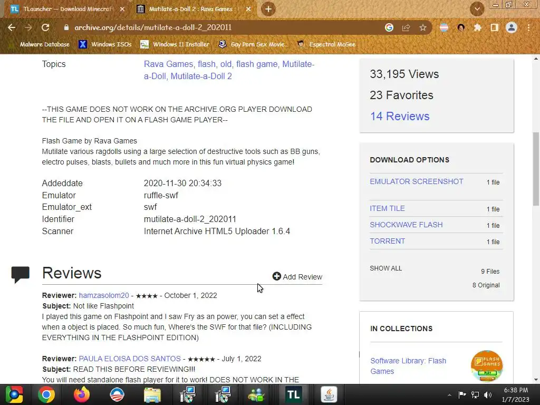Open File Explorer from taskbar
This screenshot has height=405, width=540.
(152, 394)
